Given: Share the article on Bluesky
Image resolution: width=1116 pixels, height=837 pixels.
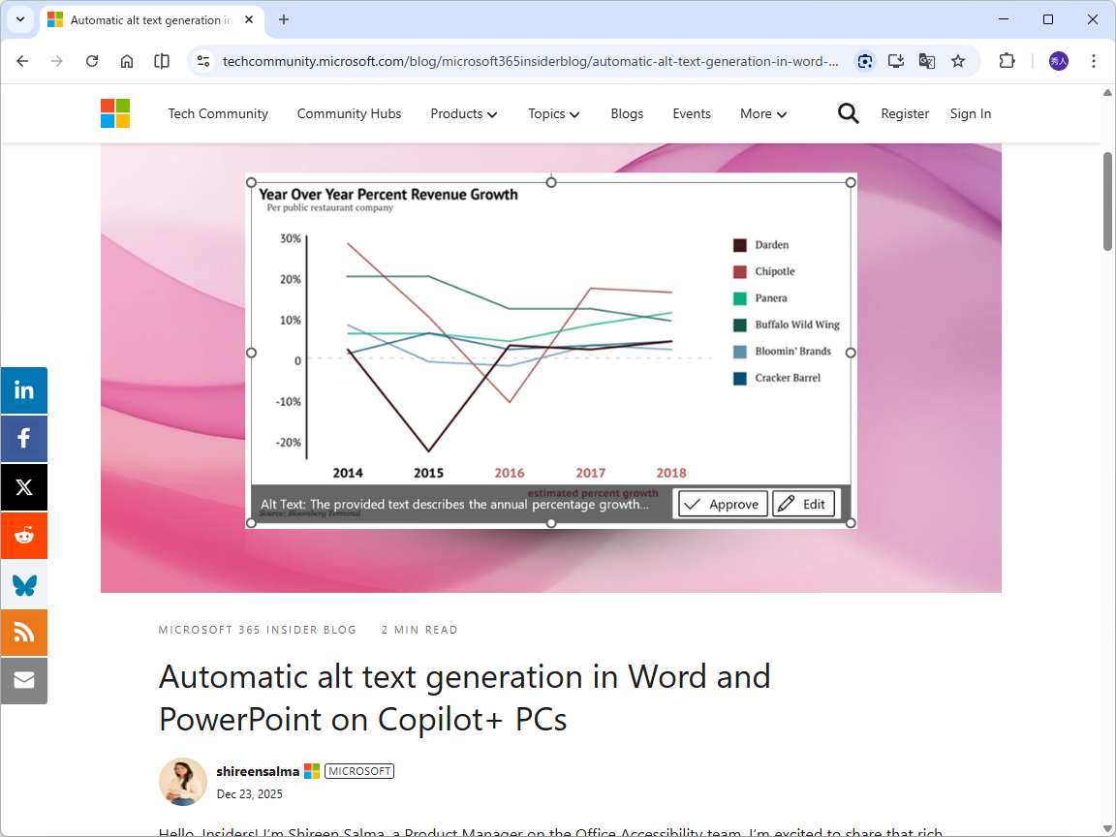Looking at the screenshot, I should [24, 583].
